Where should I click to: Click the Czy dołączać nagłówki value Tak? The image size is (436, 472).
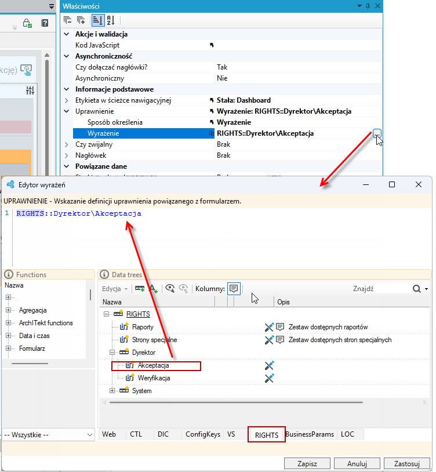pos(222,67)
